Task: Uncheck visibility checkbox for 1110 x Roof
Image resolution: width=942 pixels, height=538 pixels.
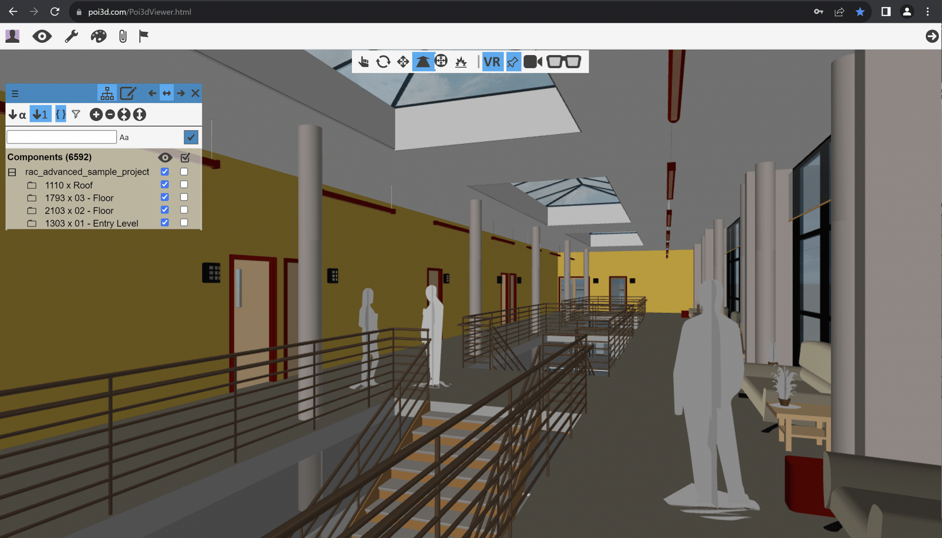Action: (165, 184)
